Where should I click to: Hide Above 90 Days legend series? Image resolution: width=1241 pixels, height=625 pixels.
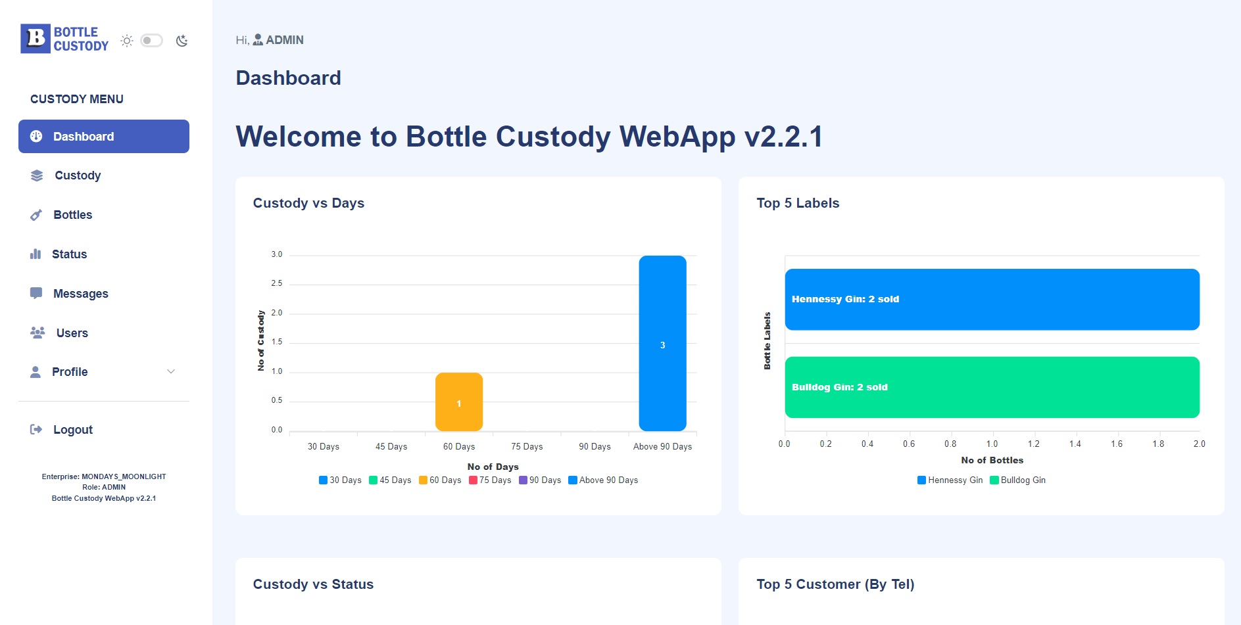click(x=603, y=480)
